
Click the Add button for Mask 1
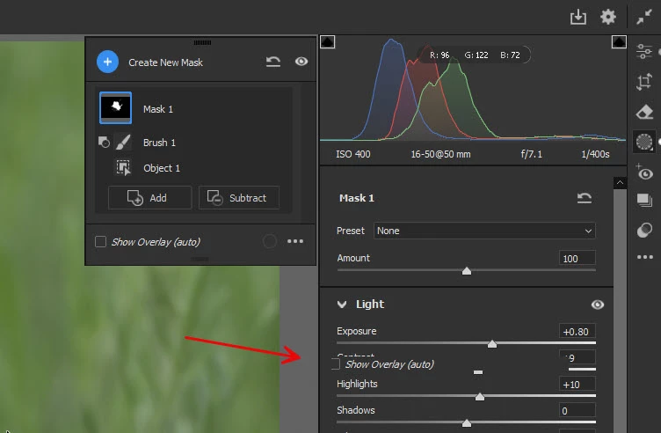coord(149,197)
